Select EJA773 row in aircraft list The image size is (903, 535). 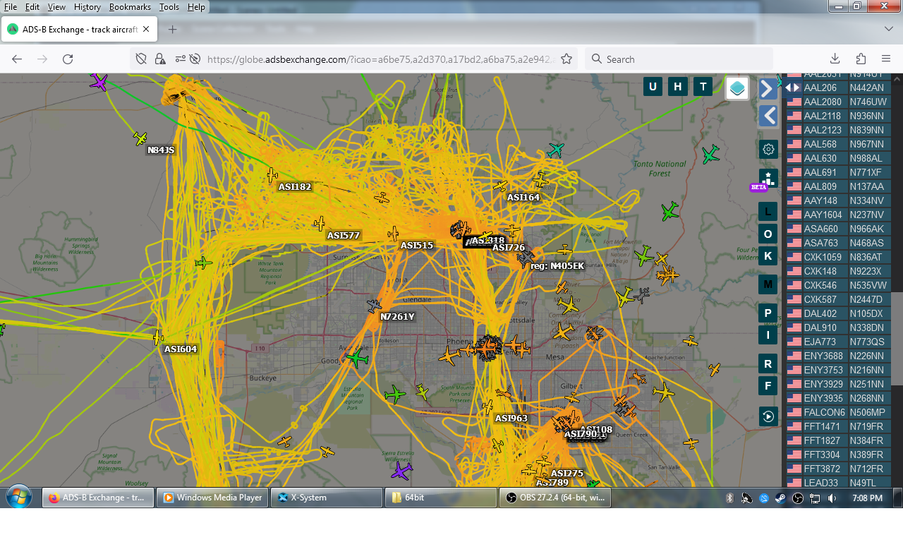click(839, 342)
